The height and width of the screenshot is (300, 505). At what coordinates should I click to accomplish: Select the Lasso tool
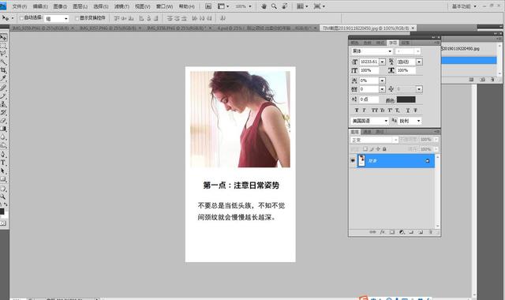pos(3,54)
